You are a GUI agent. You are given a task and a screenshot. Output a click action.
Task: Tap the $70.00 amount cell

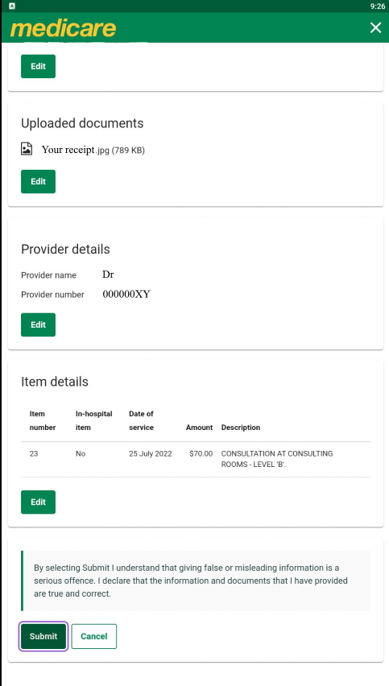pos(201,453)
